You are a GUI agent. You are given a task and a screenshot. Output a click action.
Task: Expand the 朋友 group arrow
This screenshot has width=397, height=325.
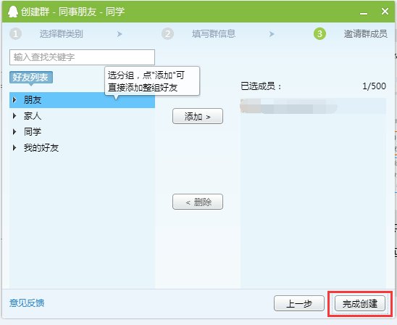tap(14, 100)
